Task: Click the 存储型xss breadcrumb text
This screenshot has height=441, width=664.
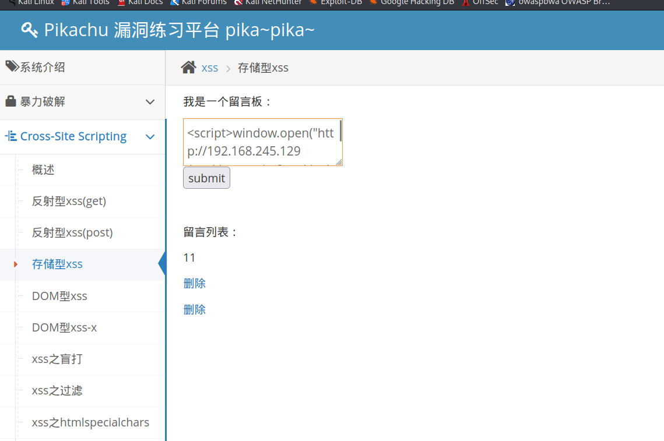Action: 263,68
